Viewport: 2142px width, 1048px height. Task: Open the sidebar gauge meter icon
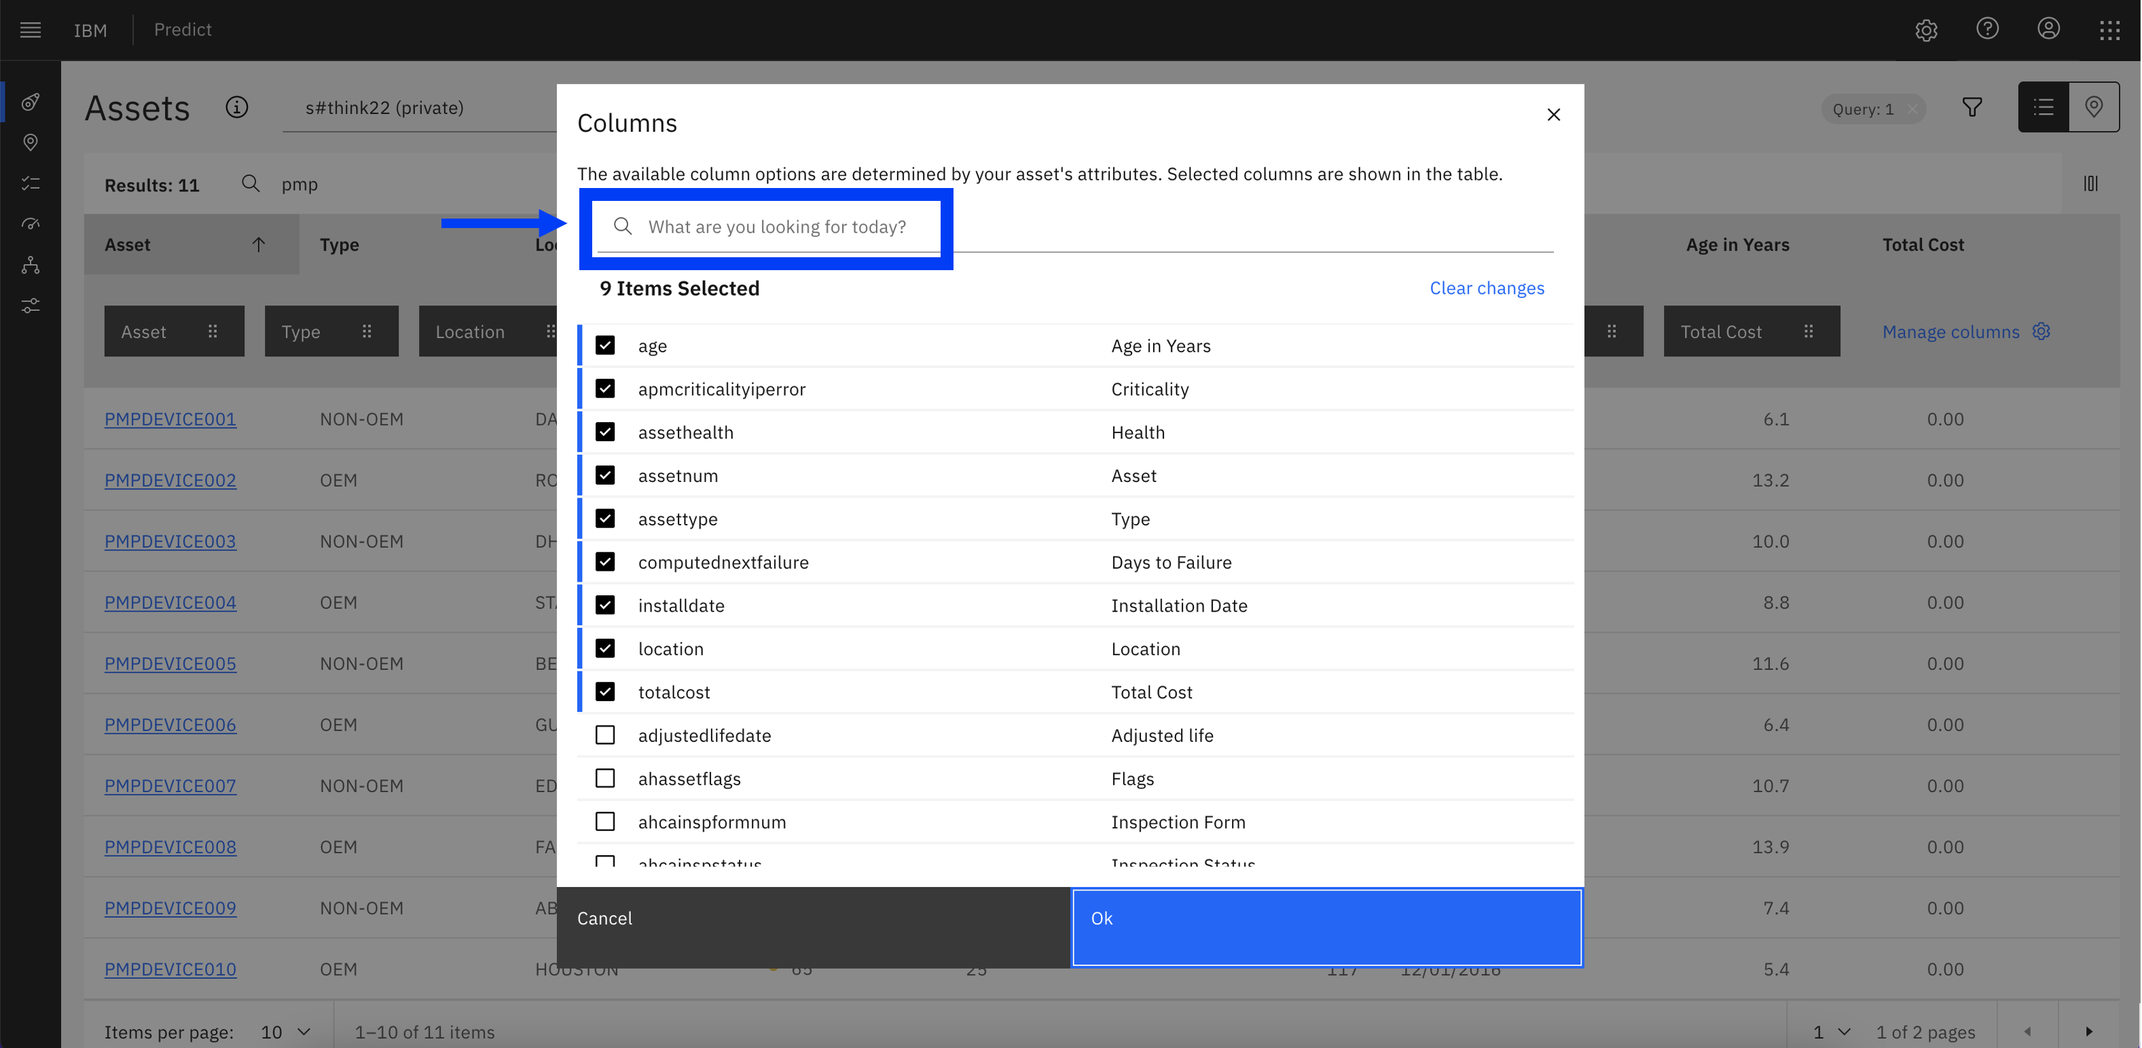pos(31,225)
